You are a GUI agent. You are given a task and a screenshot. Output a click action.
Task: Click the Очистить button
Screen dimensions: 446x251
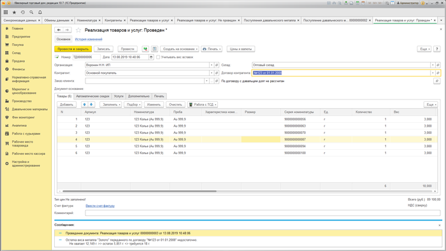coord(175,104)
